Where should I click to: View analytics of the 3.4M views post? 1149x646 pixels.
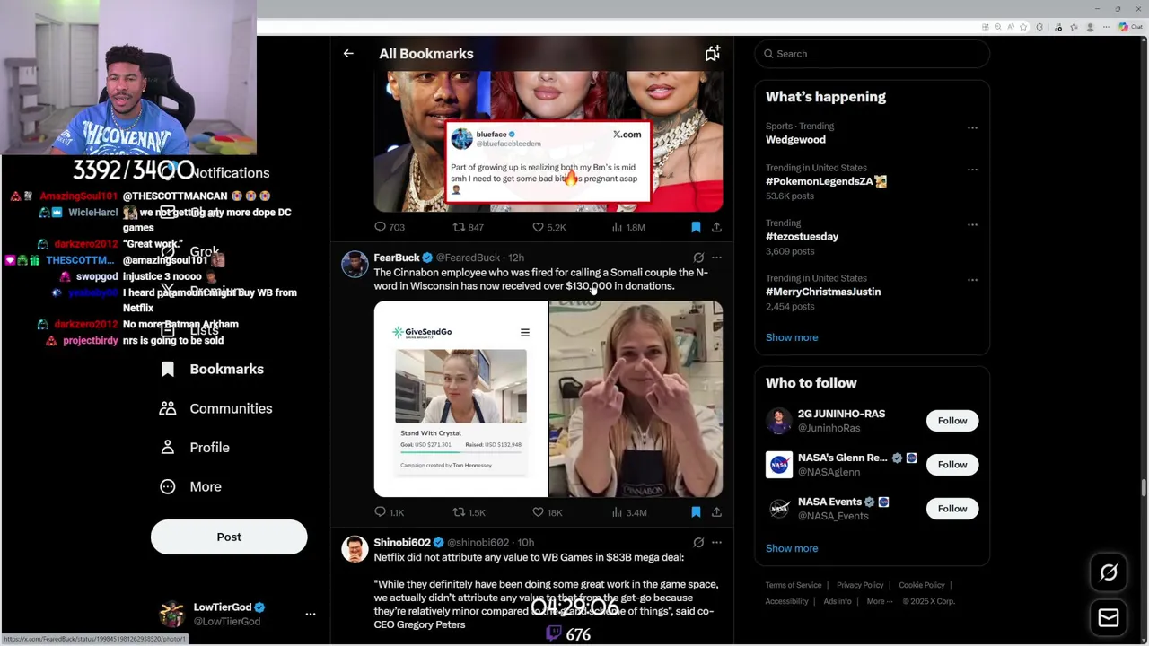point(628,512)
